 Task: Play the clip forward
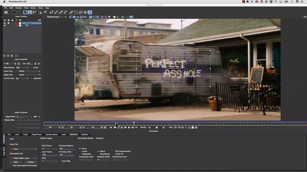129,128
